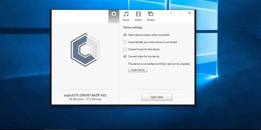Screen dimensions: 261x130
Task: Switch to the Videos tab
Action: point(138,16)
